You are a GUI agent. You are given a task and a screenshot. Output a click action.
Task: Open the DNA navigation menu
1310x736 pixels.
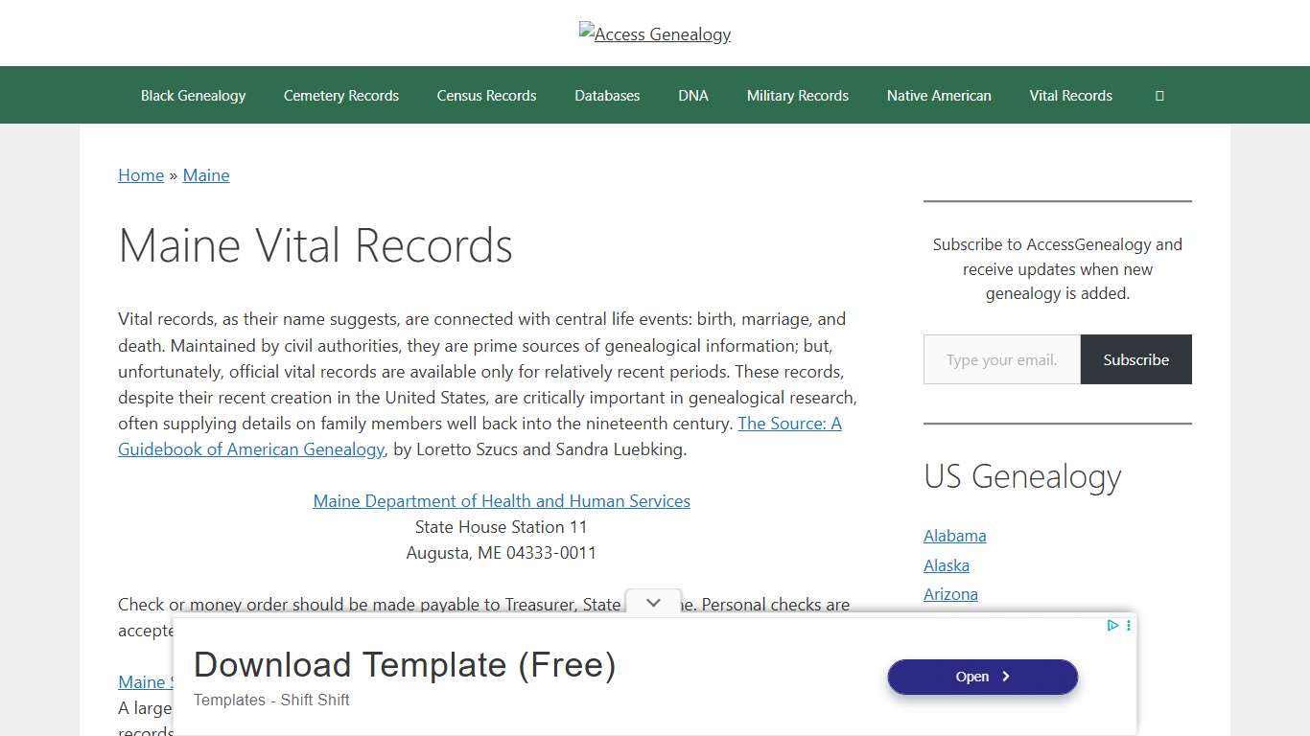pos(693,95)
